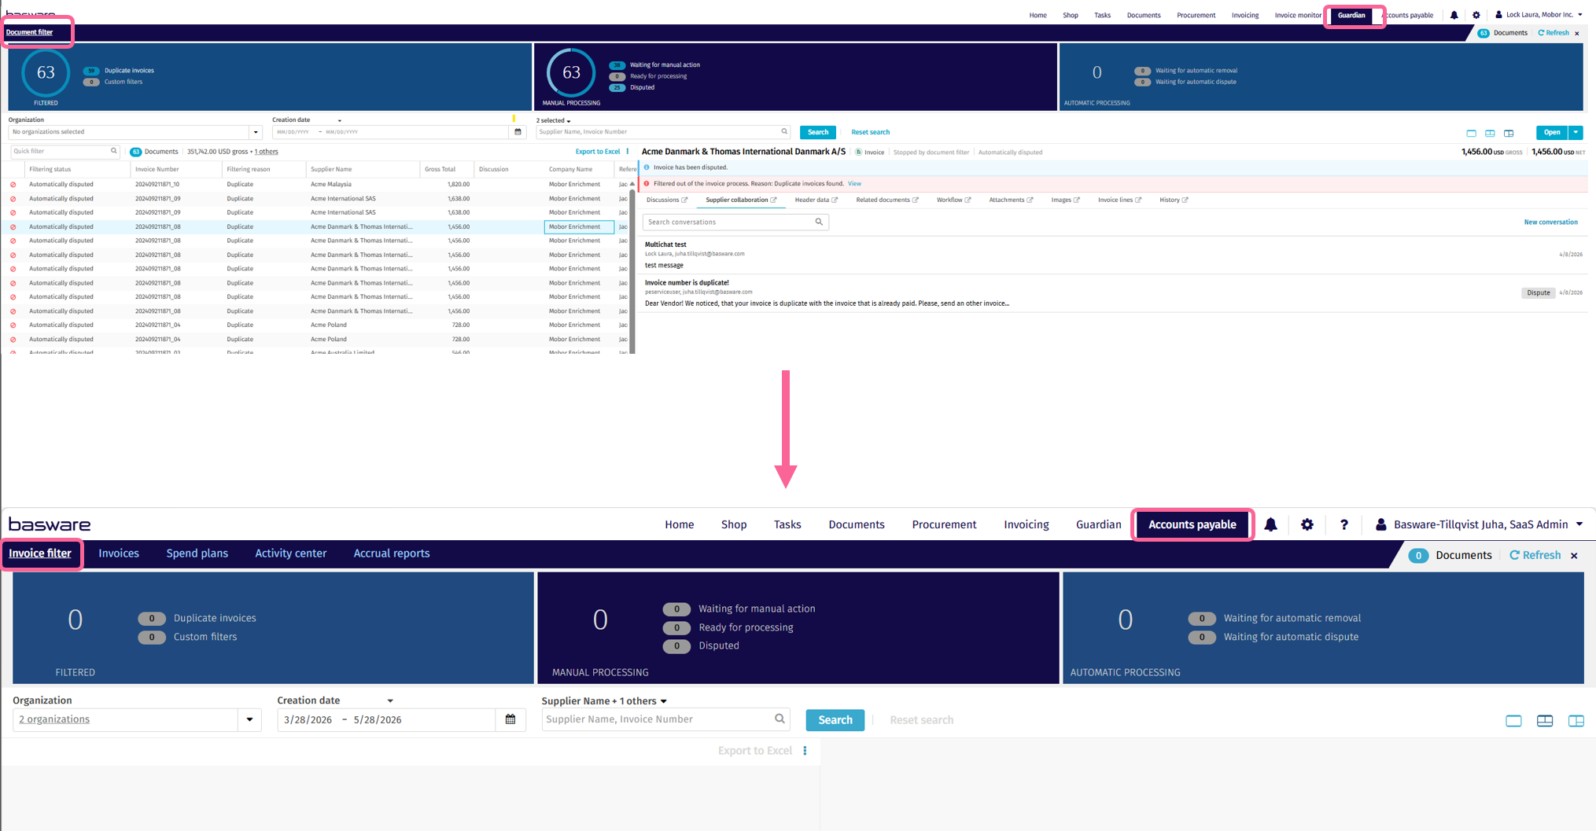
Task: Click disputed status icon of Acme Malaysia row
Action: coord(13,185)
